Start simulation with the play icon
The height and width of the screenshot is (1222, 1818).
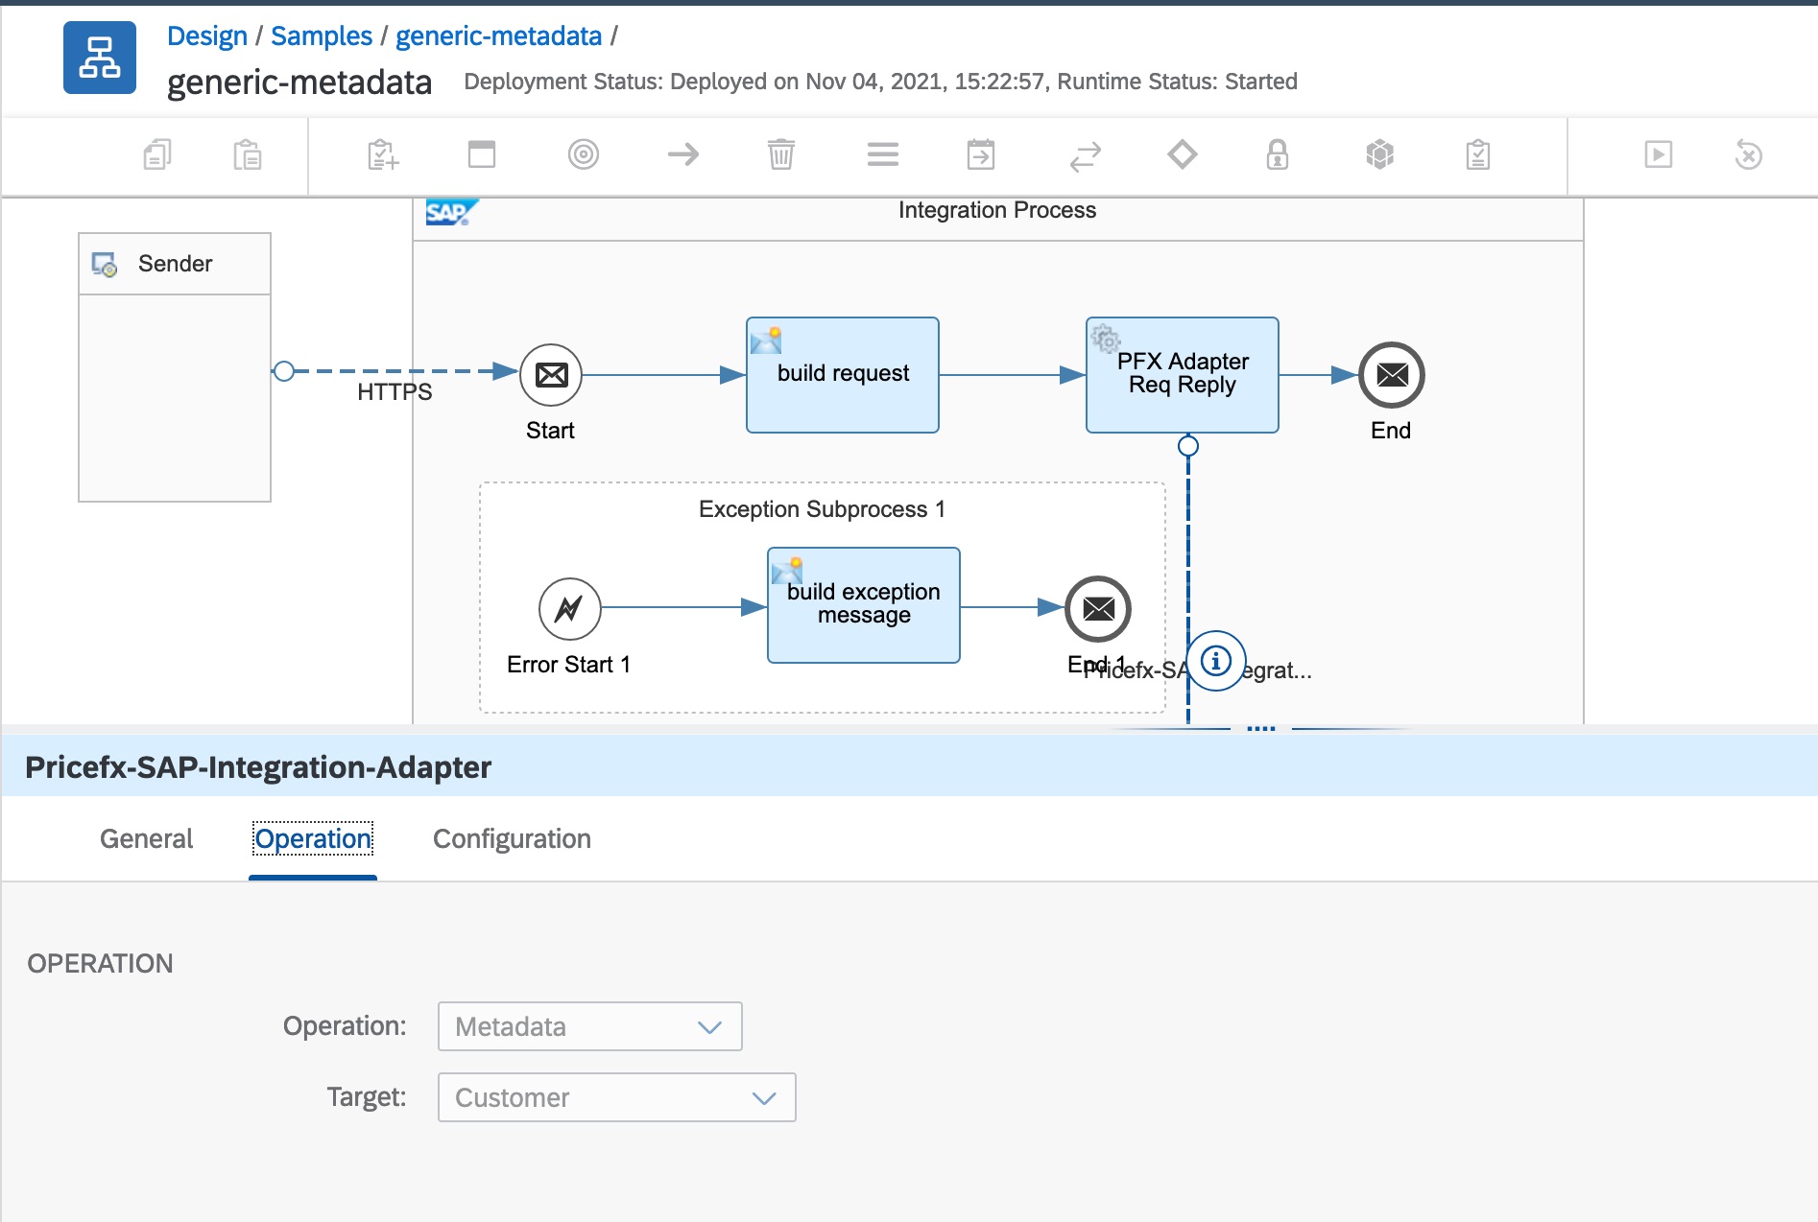coord(1658,154)
